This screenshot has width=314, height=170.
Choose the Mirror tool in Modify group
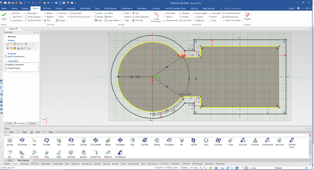pyautogui.click(x=109, y=17)
